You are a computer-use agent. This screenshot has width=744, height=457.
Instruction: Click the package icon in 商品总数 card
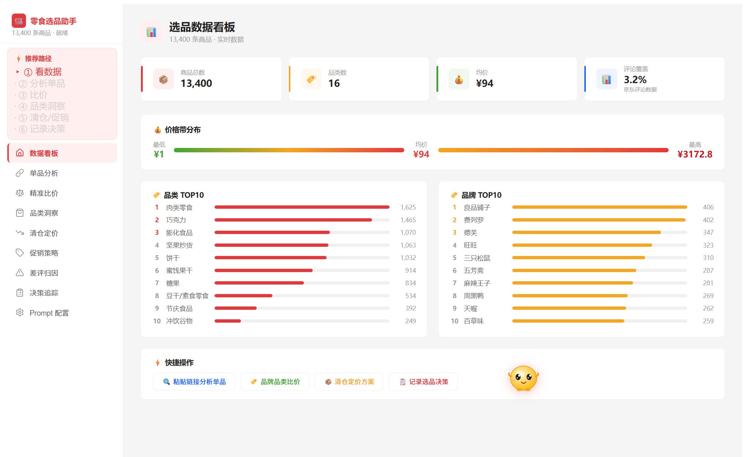[x=163, y=79]
